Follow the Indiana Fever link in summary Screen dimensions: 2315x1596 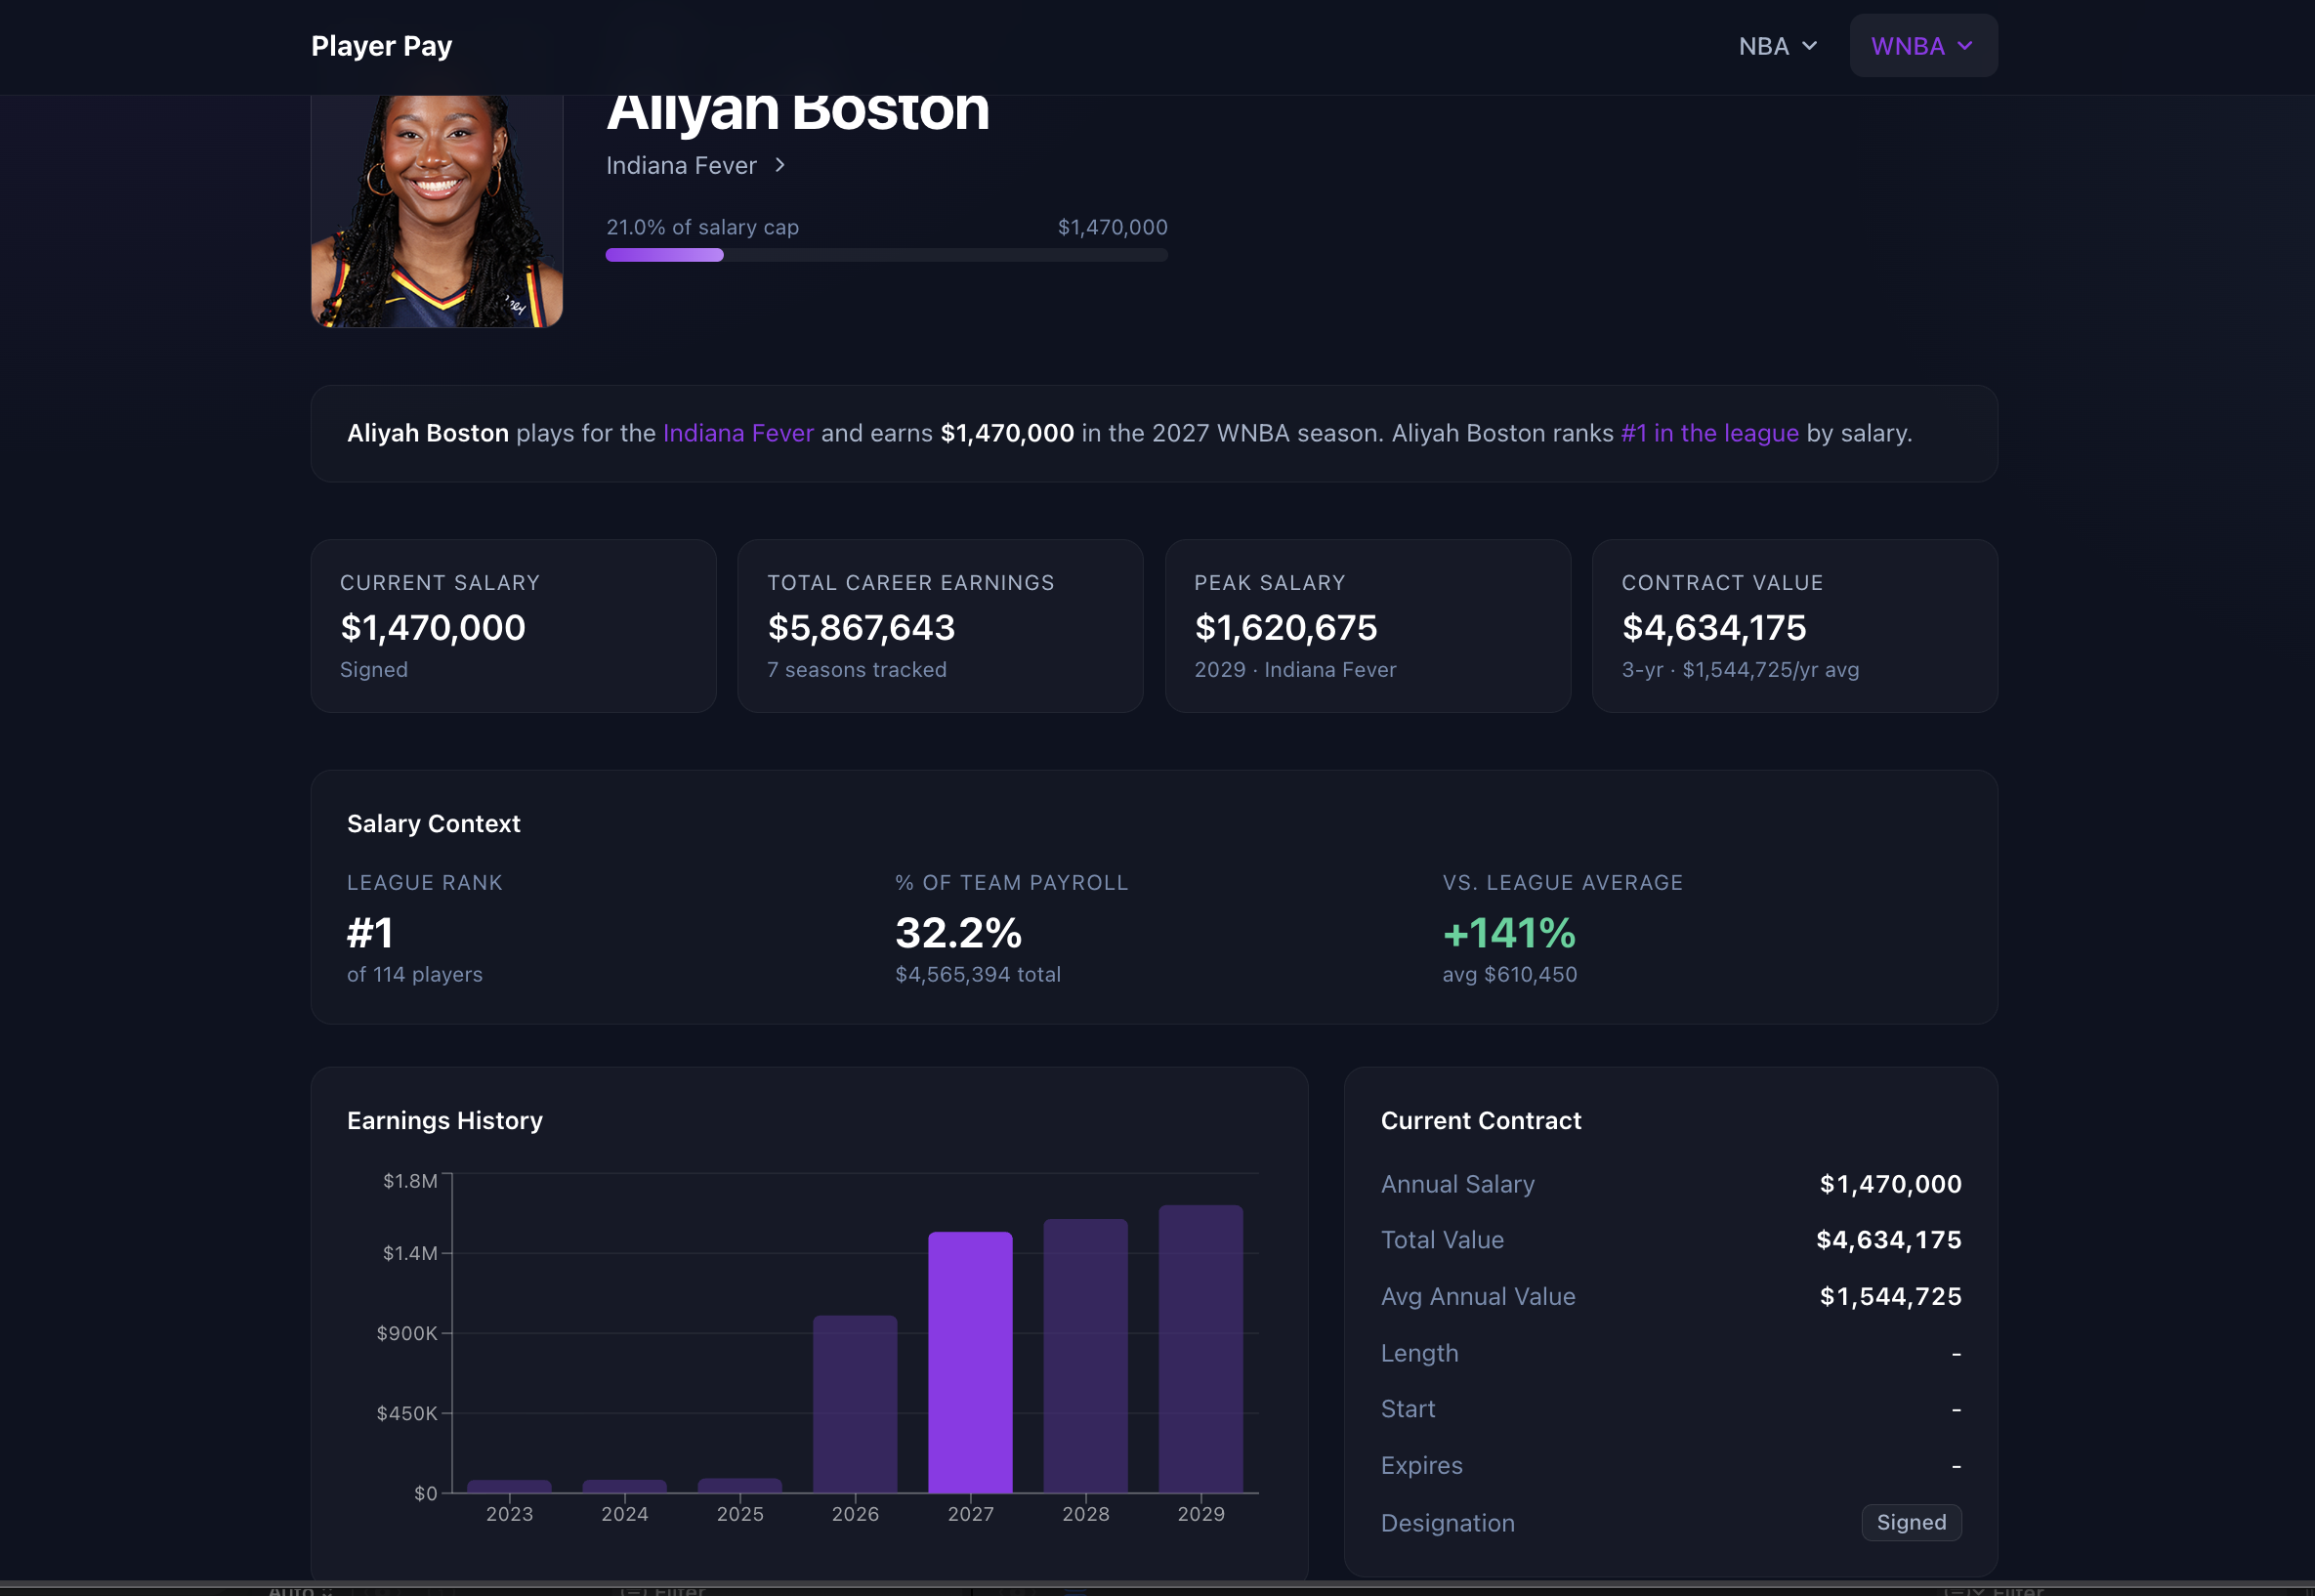pos(738,433)
